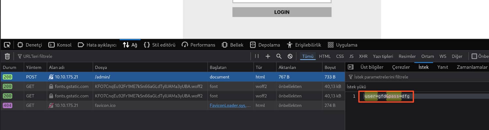The width and height of the screenshot is (489, 130).
Task: Activate the element picker icon
Action: tap(7, 45)
